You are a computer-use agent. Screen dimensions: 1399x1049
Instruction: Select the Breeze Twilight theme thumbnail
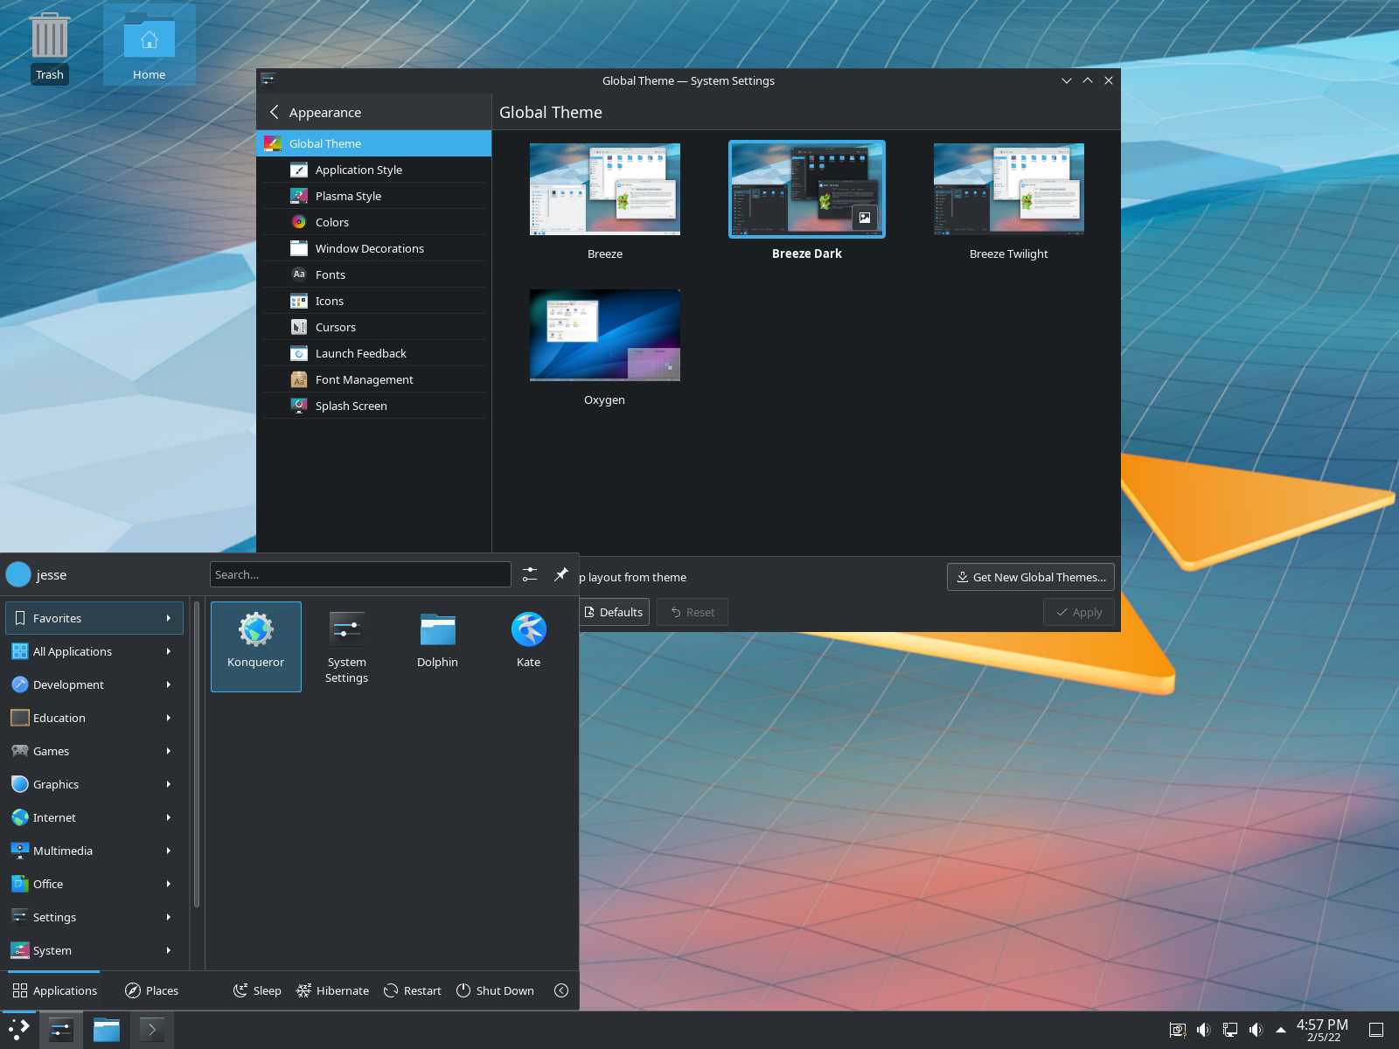tap(1009, 189)
